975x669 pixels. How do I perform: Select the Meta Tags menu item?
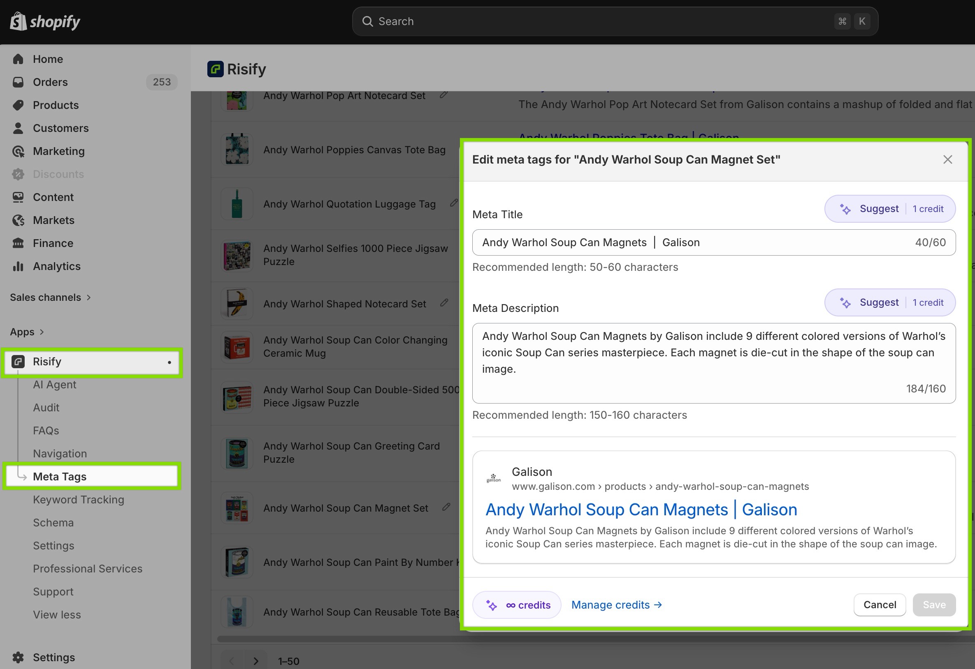(x=92, y=477)
